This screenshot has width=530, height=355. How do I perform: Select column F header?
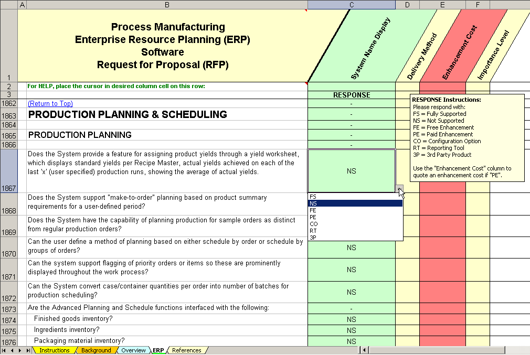pyautogui.click(x=478, y=5)
